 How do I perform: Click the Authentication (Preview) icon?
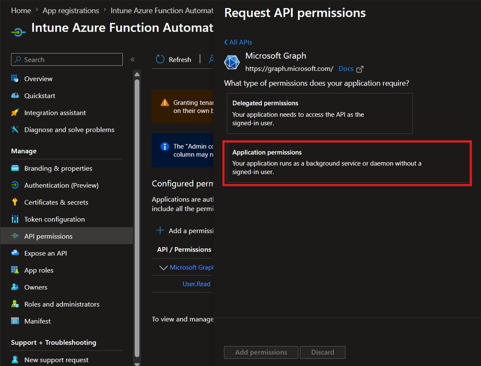(x=15, y=185)
